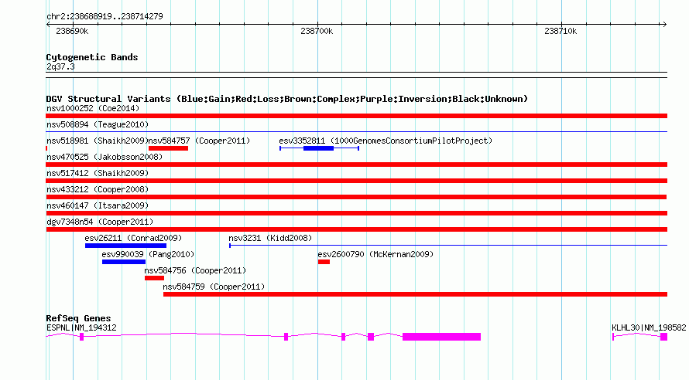Select the KLHL30 exon block at right edge

point(663,337)
